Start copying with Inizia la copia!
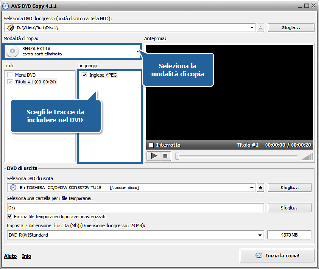This screenshot has height=269, width=319. click(x=277, y=256)
